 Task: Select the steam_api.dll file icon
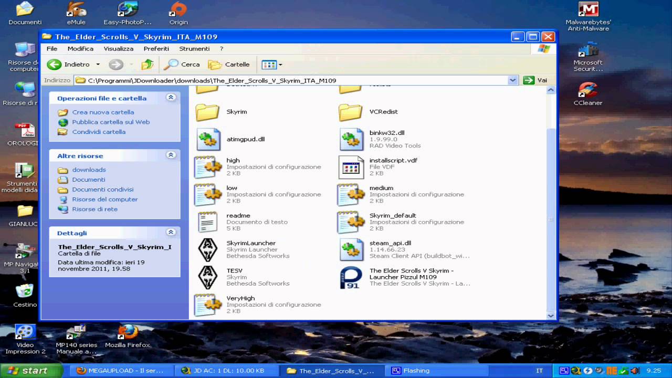351,249
